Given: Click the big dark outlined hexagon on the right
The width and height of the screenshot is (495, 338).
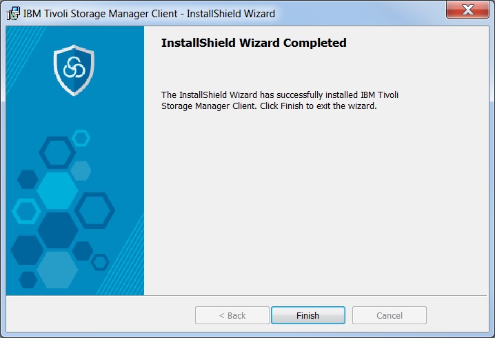Looking at the screenshot, I should 94,210.
